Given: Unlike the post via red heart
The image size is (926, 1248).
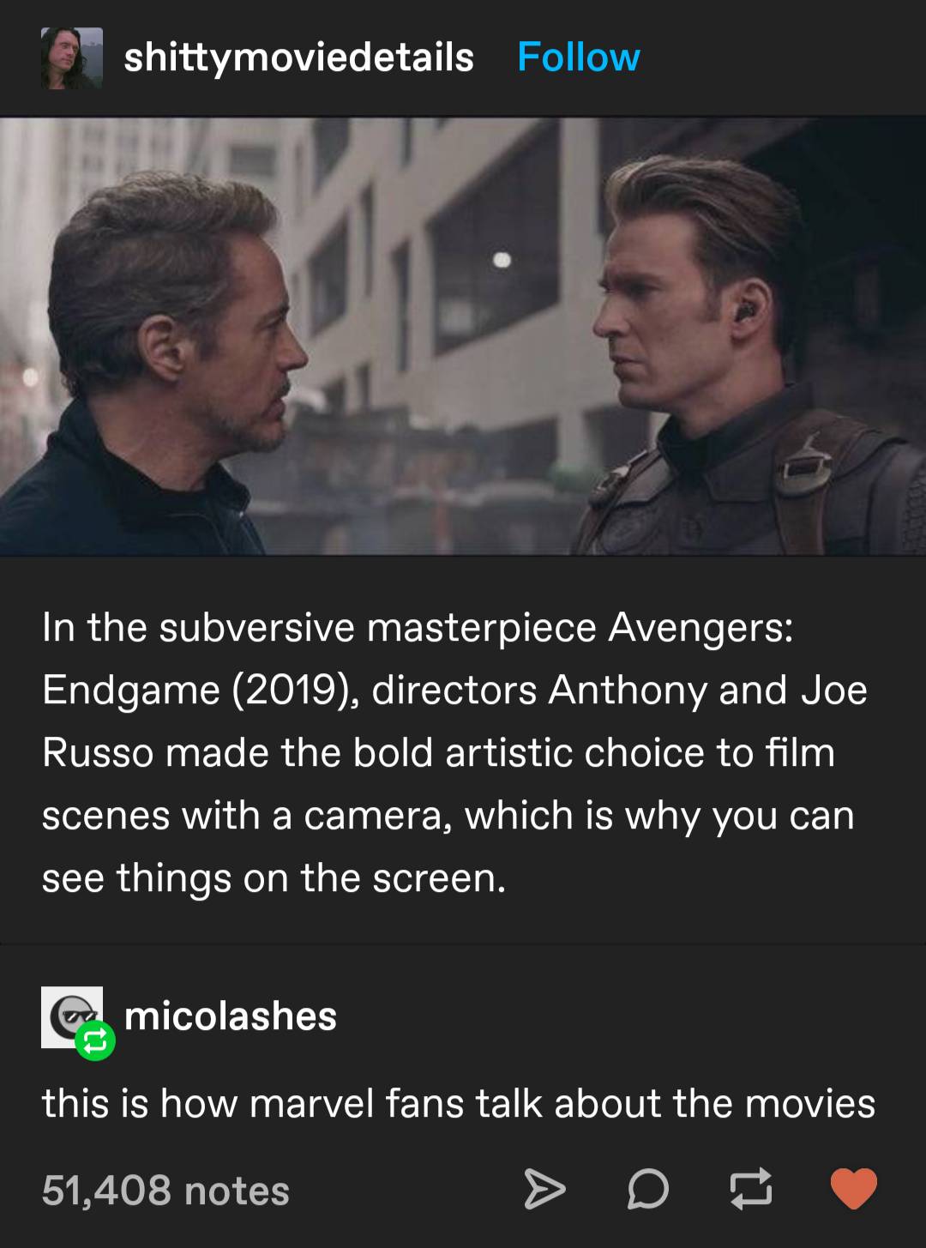Looking at the screenshot, I should point(854,1190).
